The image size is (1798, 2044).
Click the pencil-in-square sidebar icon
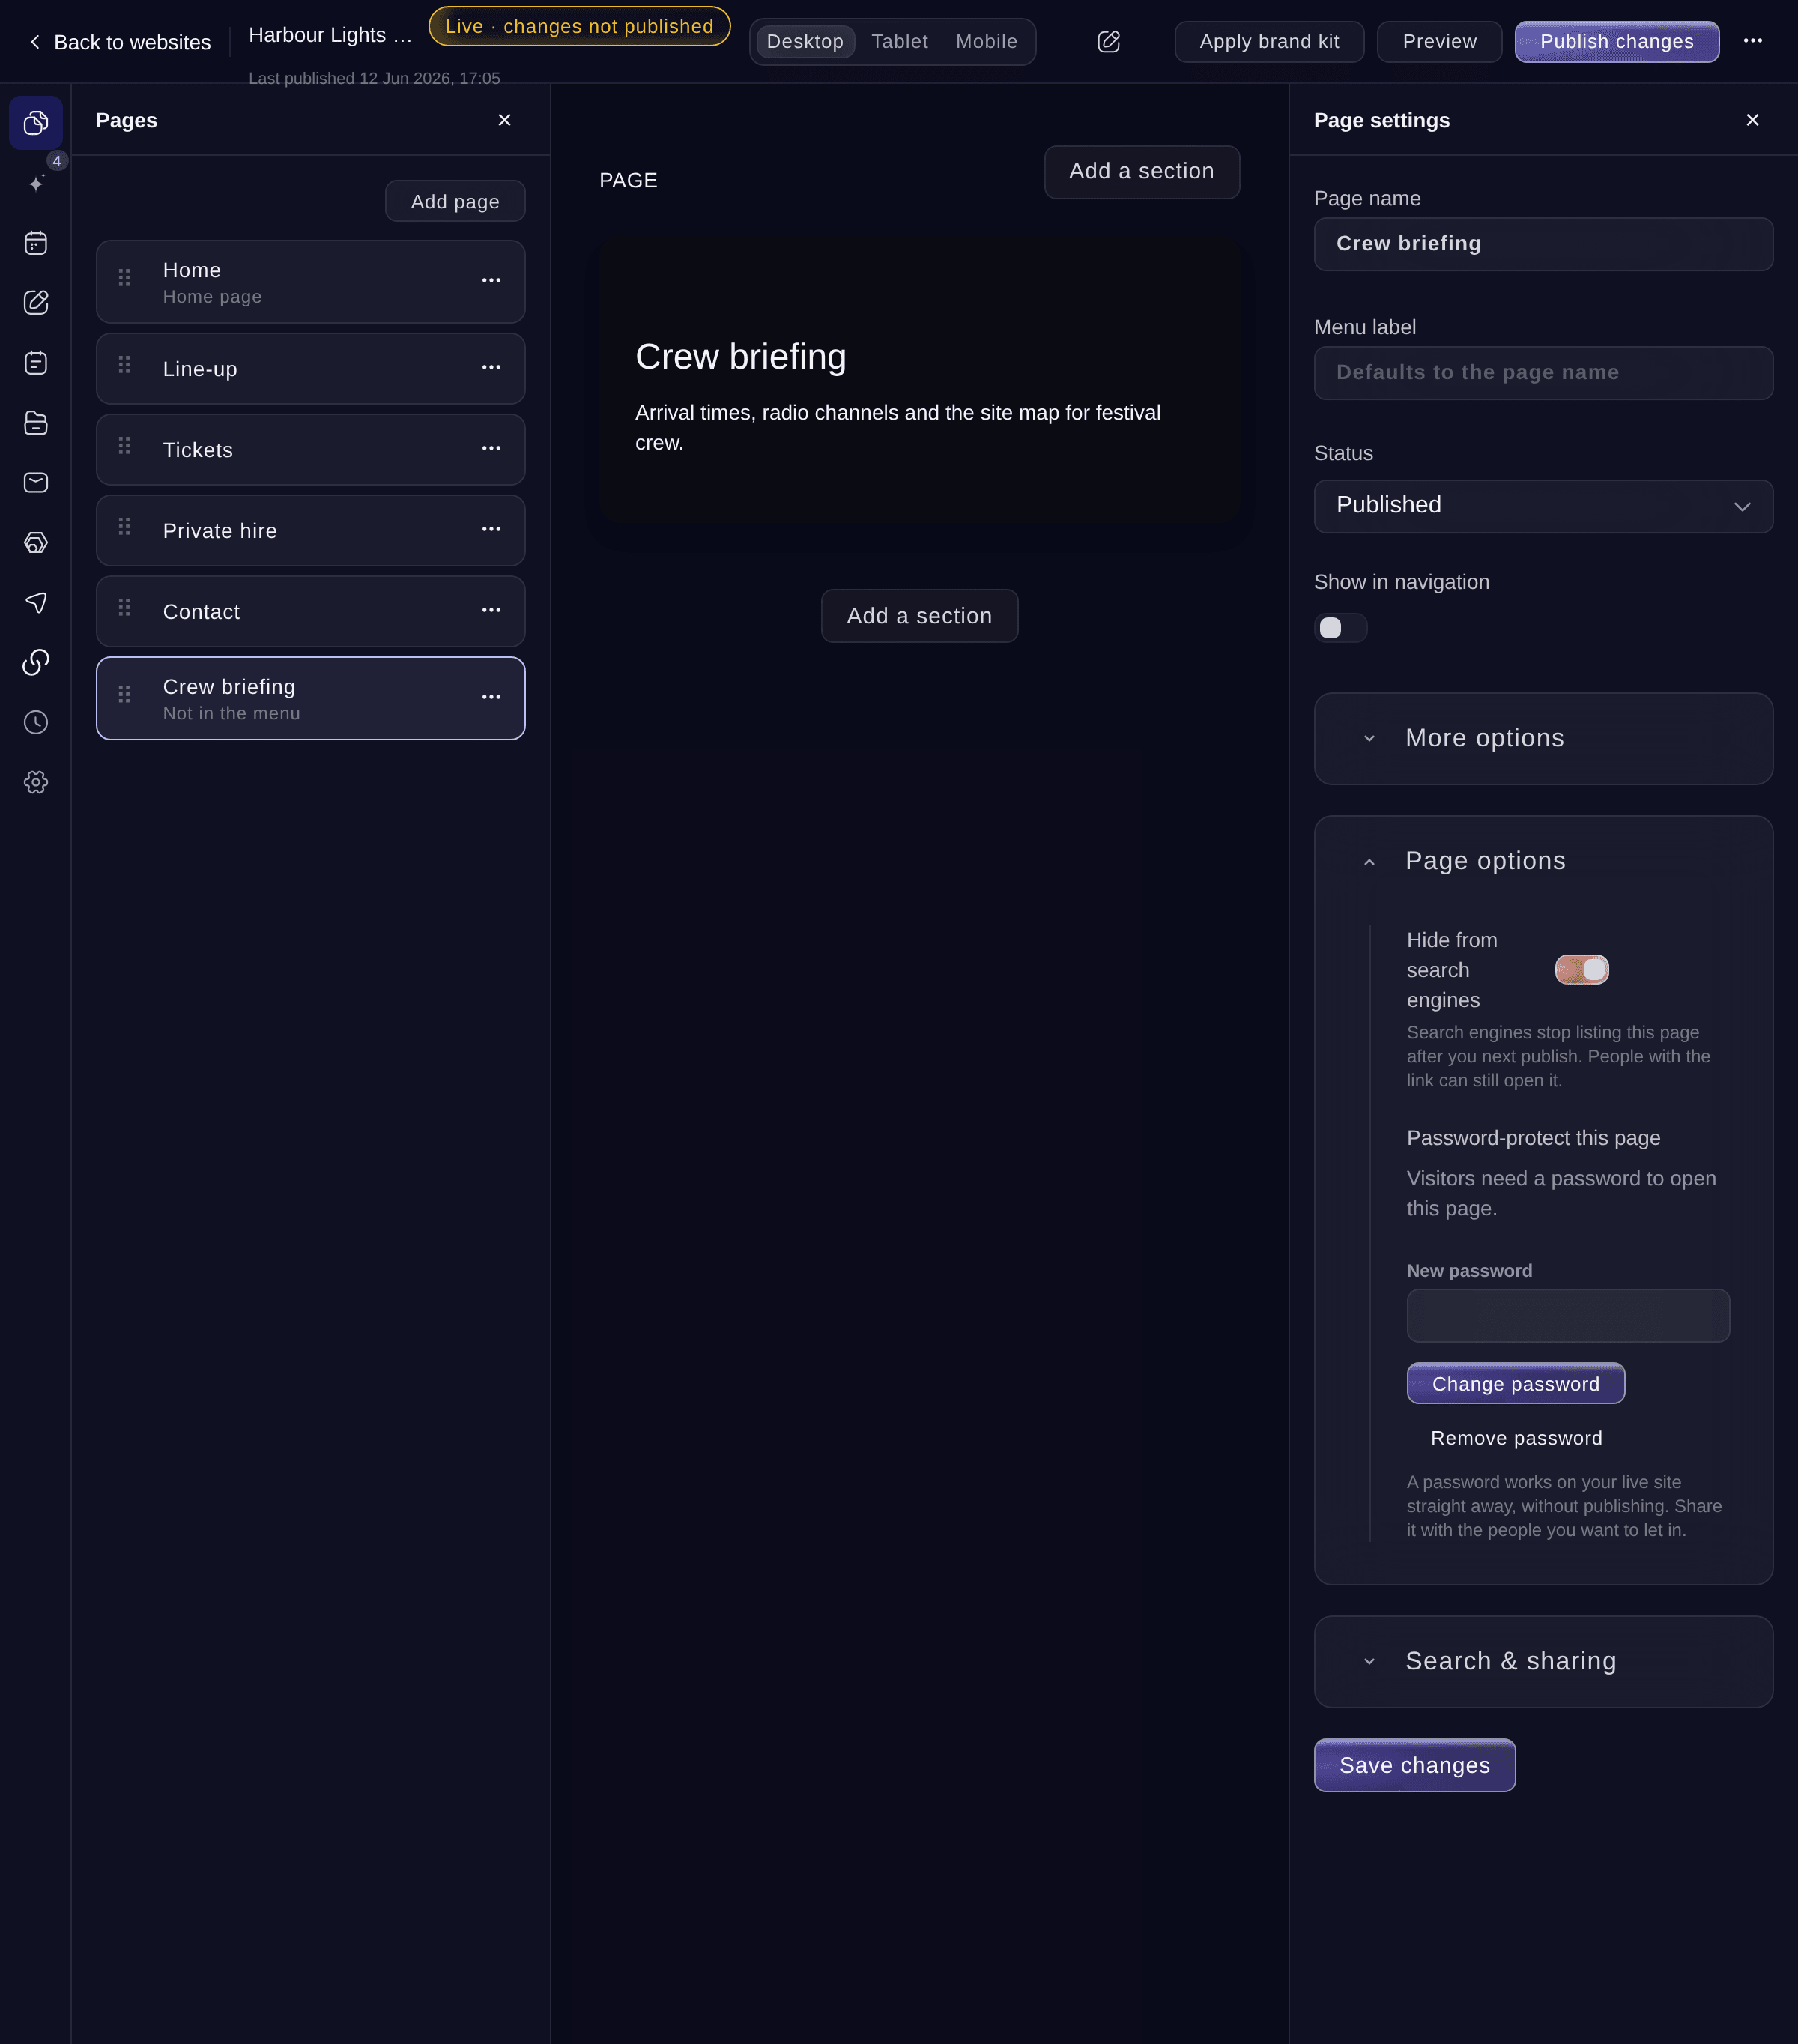[x=36, y=303]
